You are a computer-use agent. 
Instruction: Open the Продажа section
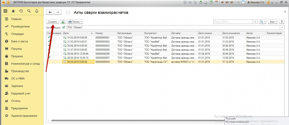17,56
